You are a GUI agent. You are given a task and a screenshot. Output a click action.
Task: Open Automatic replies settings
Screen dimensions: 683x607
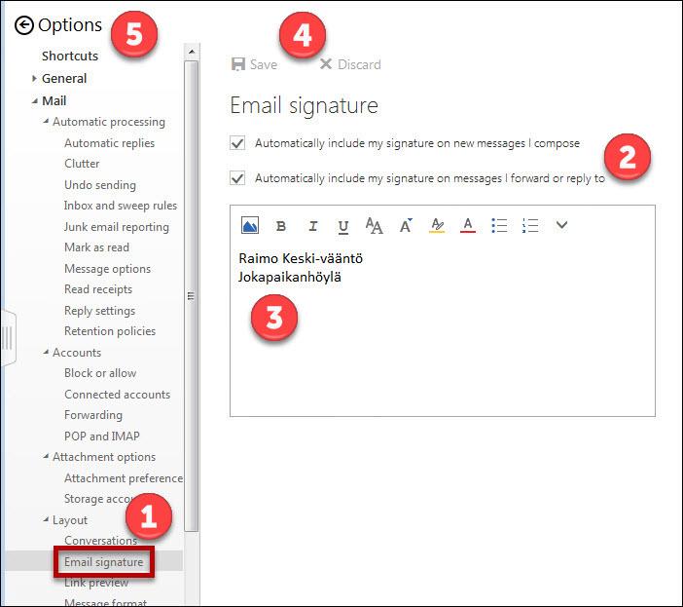(x=109, y=143)
